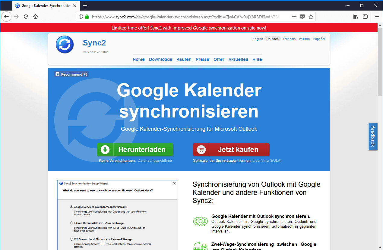Image resolution: width=383 pixels, height=250 pixels.
Task: Open the Firefox hamburger menu
Action: [377, 17]
